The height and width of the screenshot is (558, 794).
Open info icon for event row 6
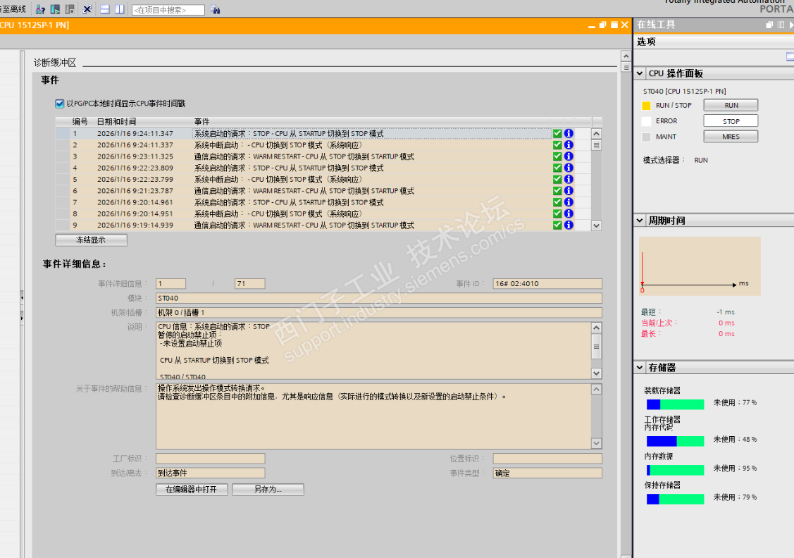coord(569,190)
